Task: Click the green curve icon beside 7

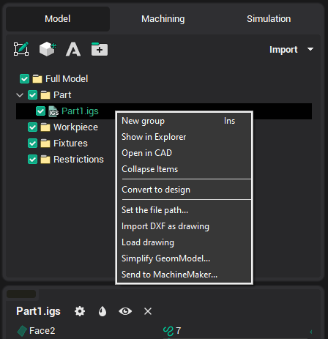Action: [168, 332]
